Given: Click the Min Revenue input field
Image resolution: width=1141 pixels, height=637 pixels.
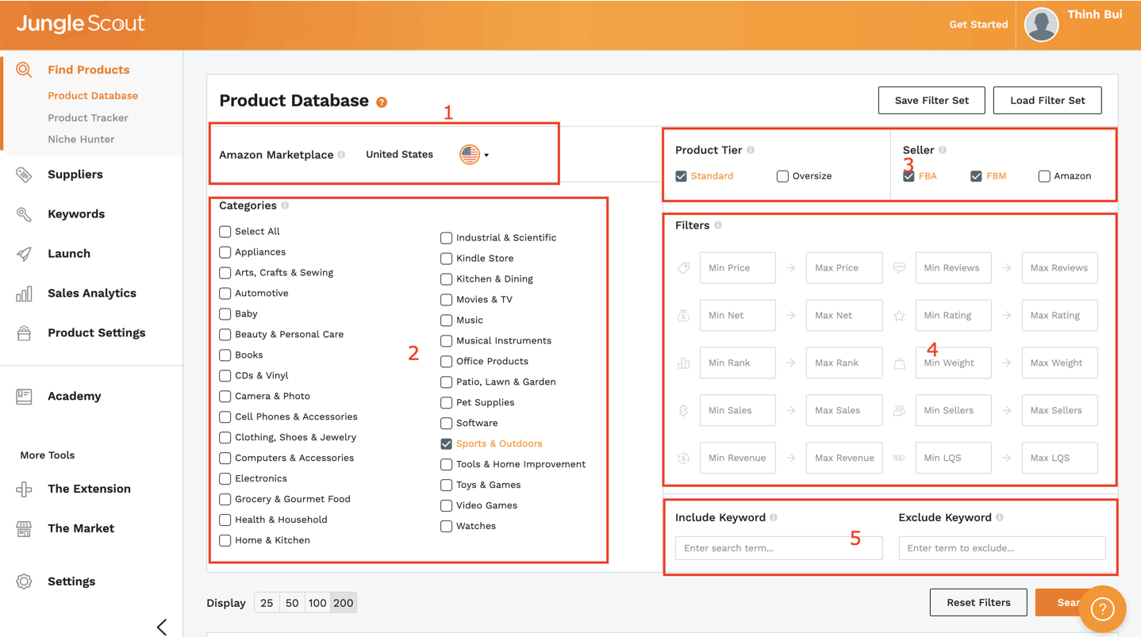Looking at the screenshot, I should pos(737,459).
